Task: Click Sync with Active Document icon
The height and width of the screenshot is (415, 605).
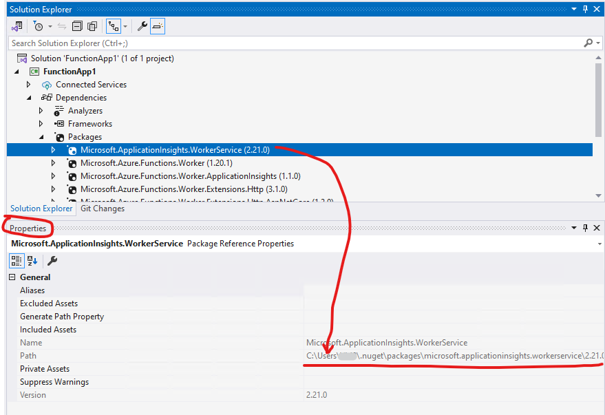Action: pos(62,26)
